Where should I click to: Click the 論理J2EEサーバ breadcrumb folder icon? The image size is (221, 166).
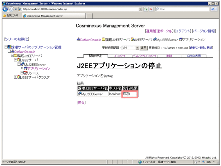coord(104,39)
